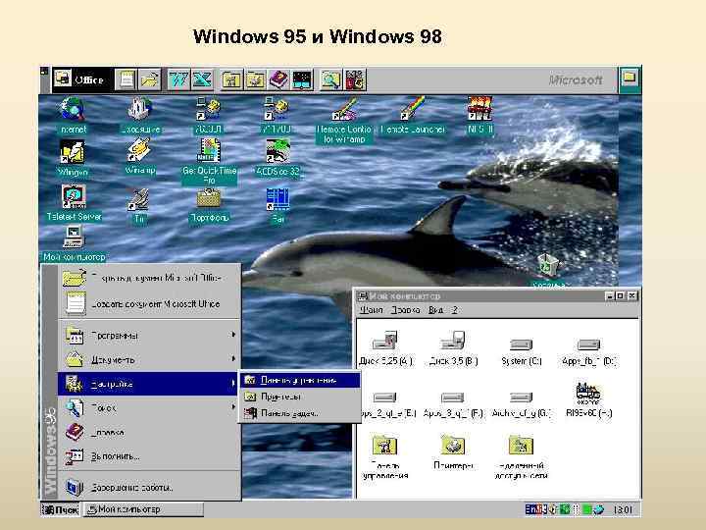The width and height of the screenshot is (706, 530).
Task: Click the dark screen icon on Office bar
Action: pyautogui.click(x=302, y=79)
